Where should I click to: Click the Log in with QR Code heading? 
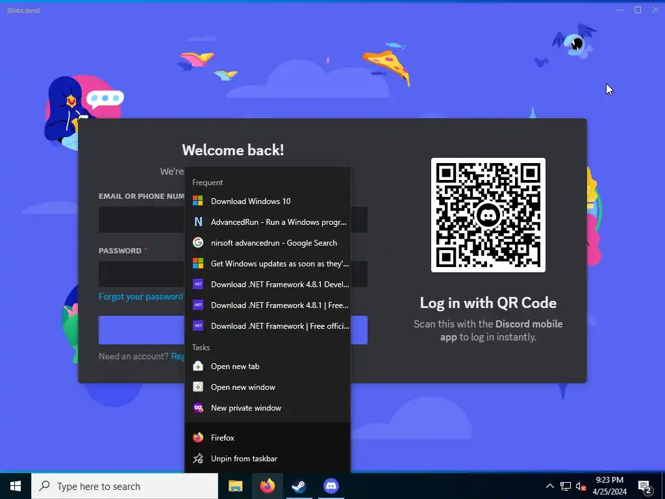[x=488, y=303]
